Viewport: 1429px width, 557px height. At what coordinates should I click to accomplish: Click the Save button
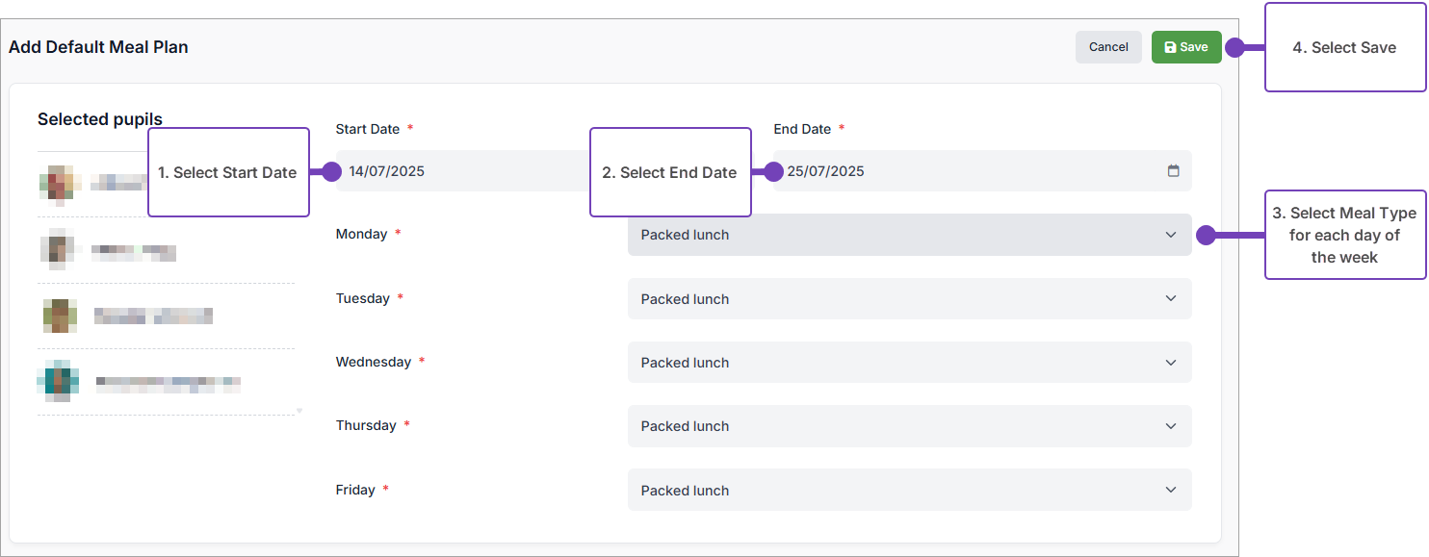click(1186, 47)
